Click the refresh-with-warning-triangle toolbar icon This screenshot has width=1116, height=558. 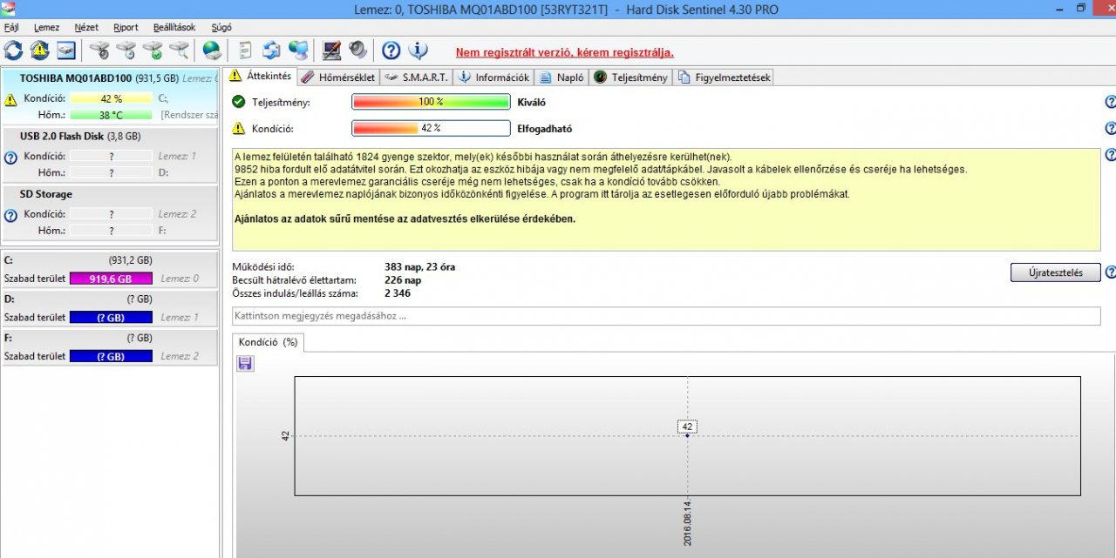(40, 50)
